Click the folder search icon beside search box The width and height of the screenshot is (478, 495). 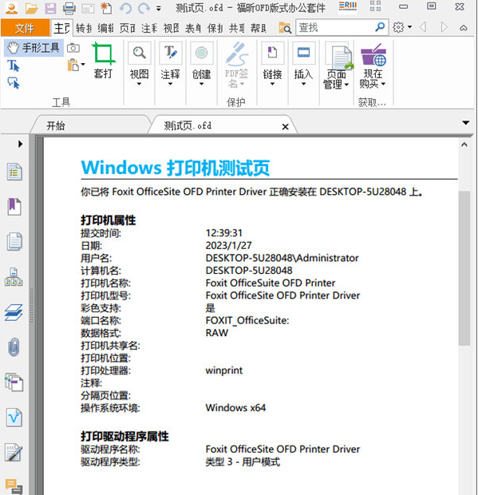coord(285,28)
